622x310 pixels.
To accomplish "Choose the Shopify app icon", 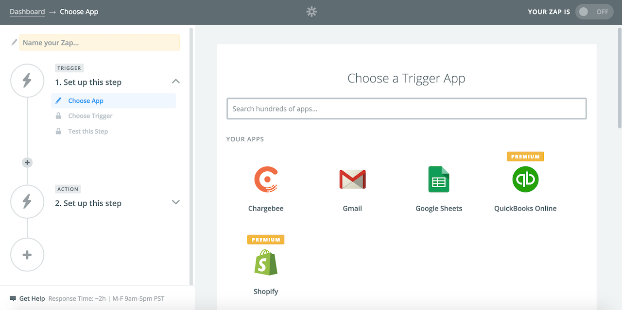I will [x=266, y=262].
